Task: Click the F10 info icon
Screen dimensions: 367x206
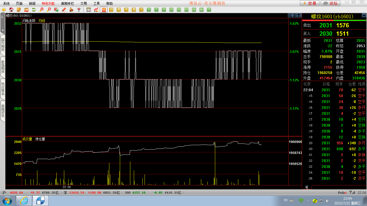Action: pos(26,10)
